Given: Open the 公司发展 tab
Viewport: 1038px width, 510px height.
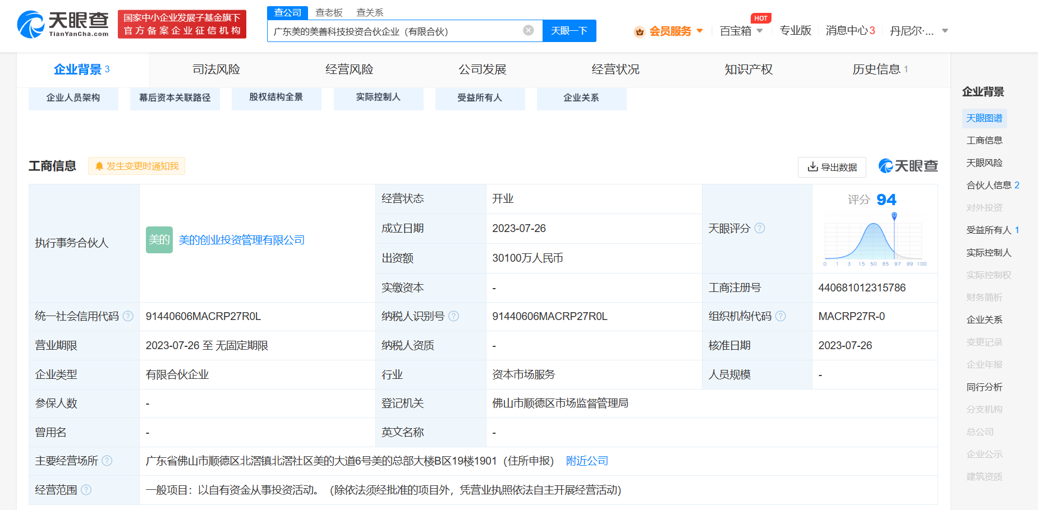Looking at the screenshot, I should (483, 69).
